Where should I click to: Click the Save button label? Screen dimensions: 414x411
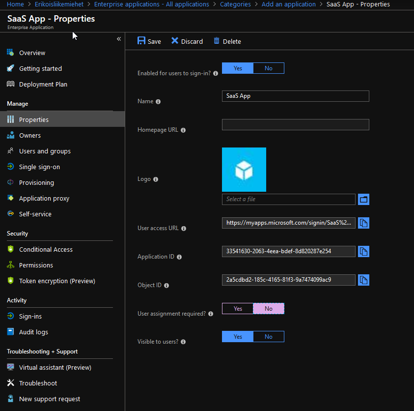pos(154,41)
